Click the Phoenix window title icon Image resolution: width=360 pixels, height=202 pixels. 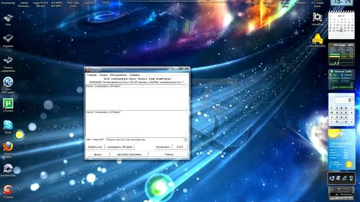(87, 70)
